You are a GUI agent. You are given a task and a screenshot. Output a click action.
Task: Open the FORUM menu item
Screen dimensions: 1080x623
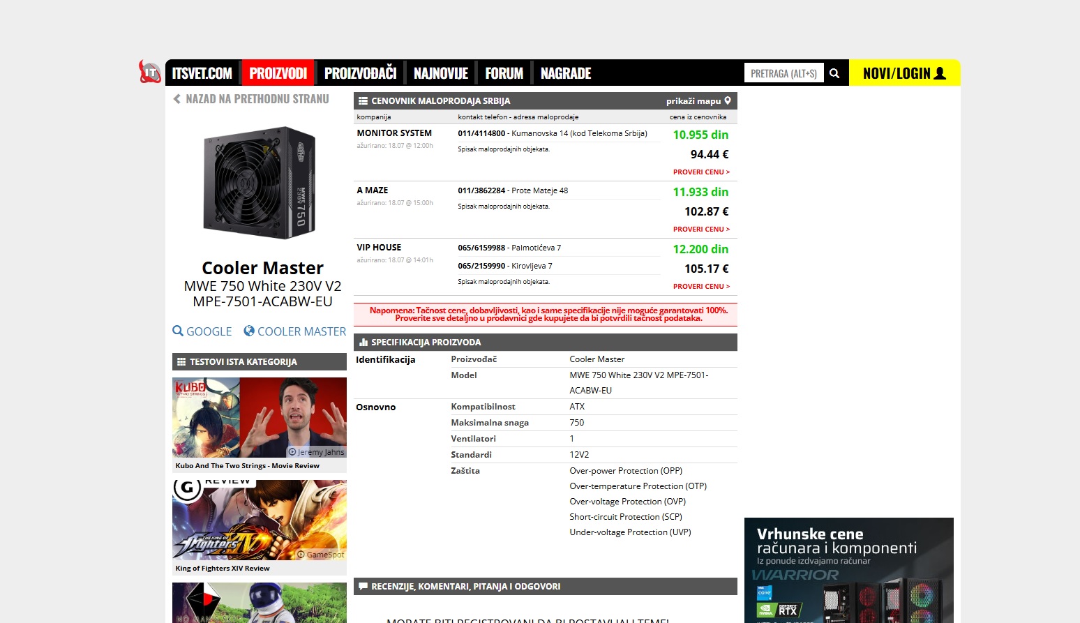[x=504, y=73]
